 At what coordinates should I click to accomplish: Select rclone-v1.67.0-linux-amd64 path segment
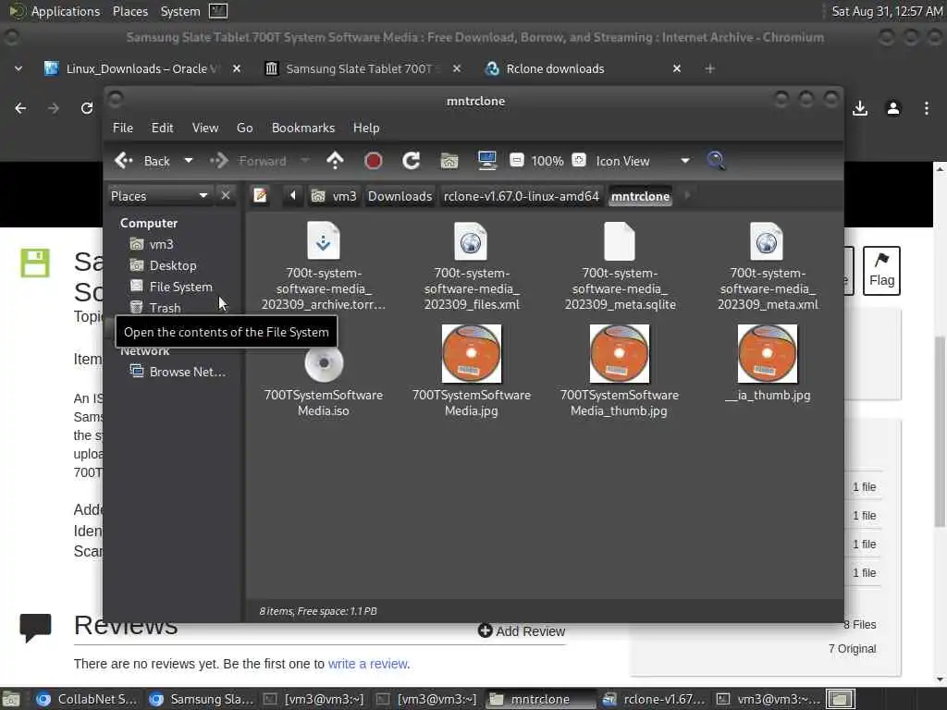coord(522,196)
